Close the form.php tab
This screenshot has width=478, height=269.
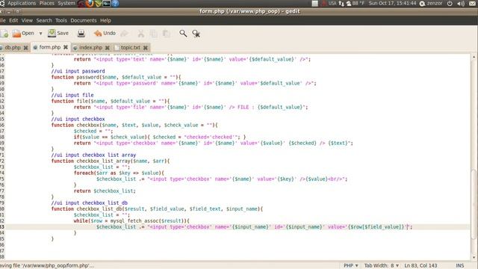(66, 47)
